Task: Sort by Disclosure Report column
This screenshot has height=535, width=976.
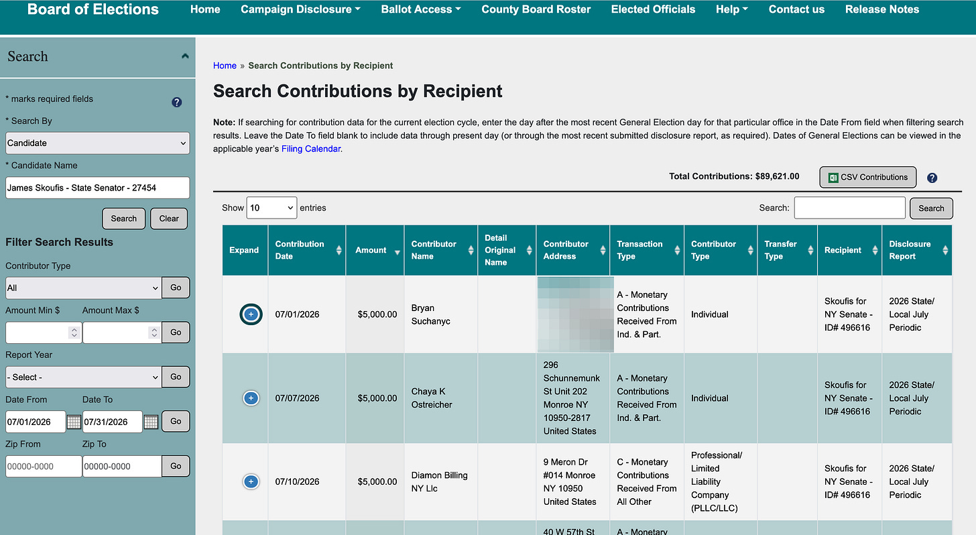Action: (916, 250)
